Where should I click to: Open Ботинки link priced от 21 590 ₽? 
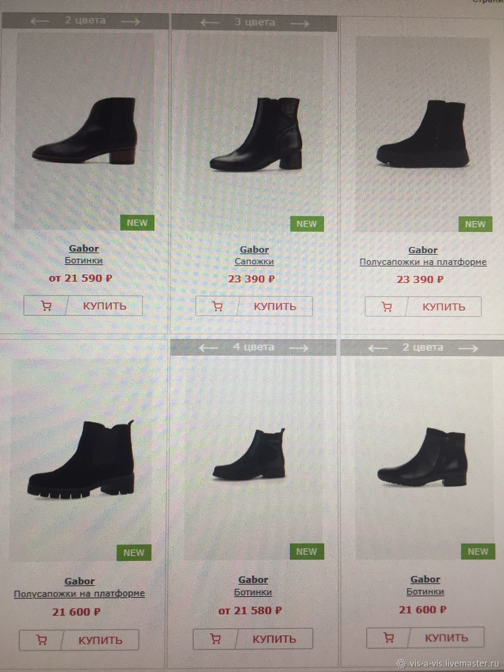tap(84, 260)
